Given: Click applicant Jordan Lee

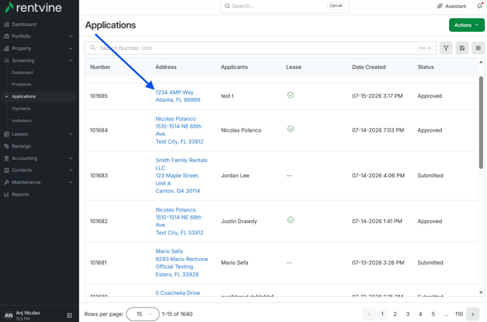Looking at the screenshot, I should coord(235,176).
